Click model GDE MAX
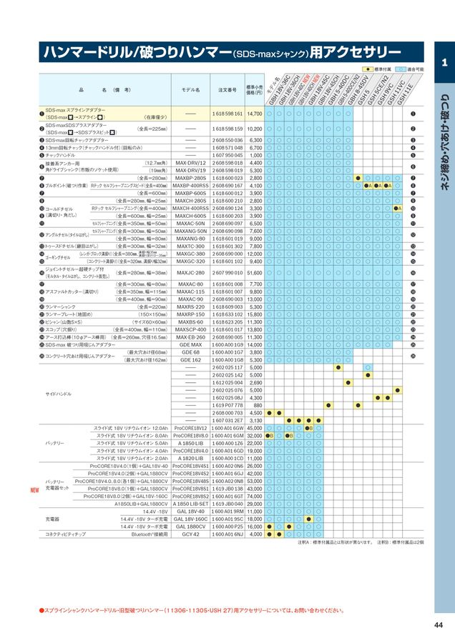 pyautogui.click(x=190, y=345)
